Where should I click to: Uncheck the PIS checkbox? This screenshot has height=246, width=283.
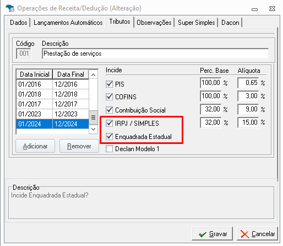click(110, 84)
